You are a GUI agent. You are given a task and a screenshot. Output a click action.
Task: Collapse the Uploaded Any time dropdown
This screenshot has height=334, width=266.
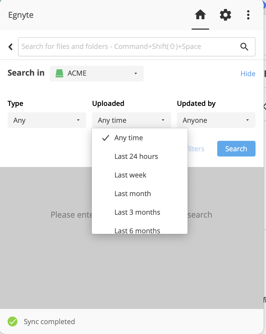pyautogui.click(x=131, y=120)
